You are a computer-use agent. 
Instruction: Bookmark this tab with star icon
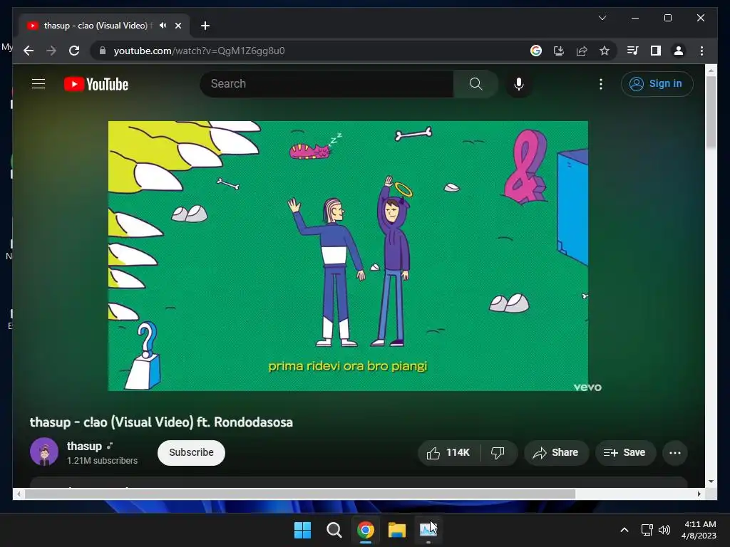point(605,51)
